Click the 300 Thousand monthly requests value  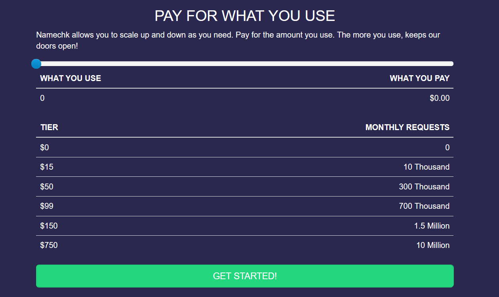coord(424,187)
